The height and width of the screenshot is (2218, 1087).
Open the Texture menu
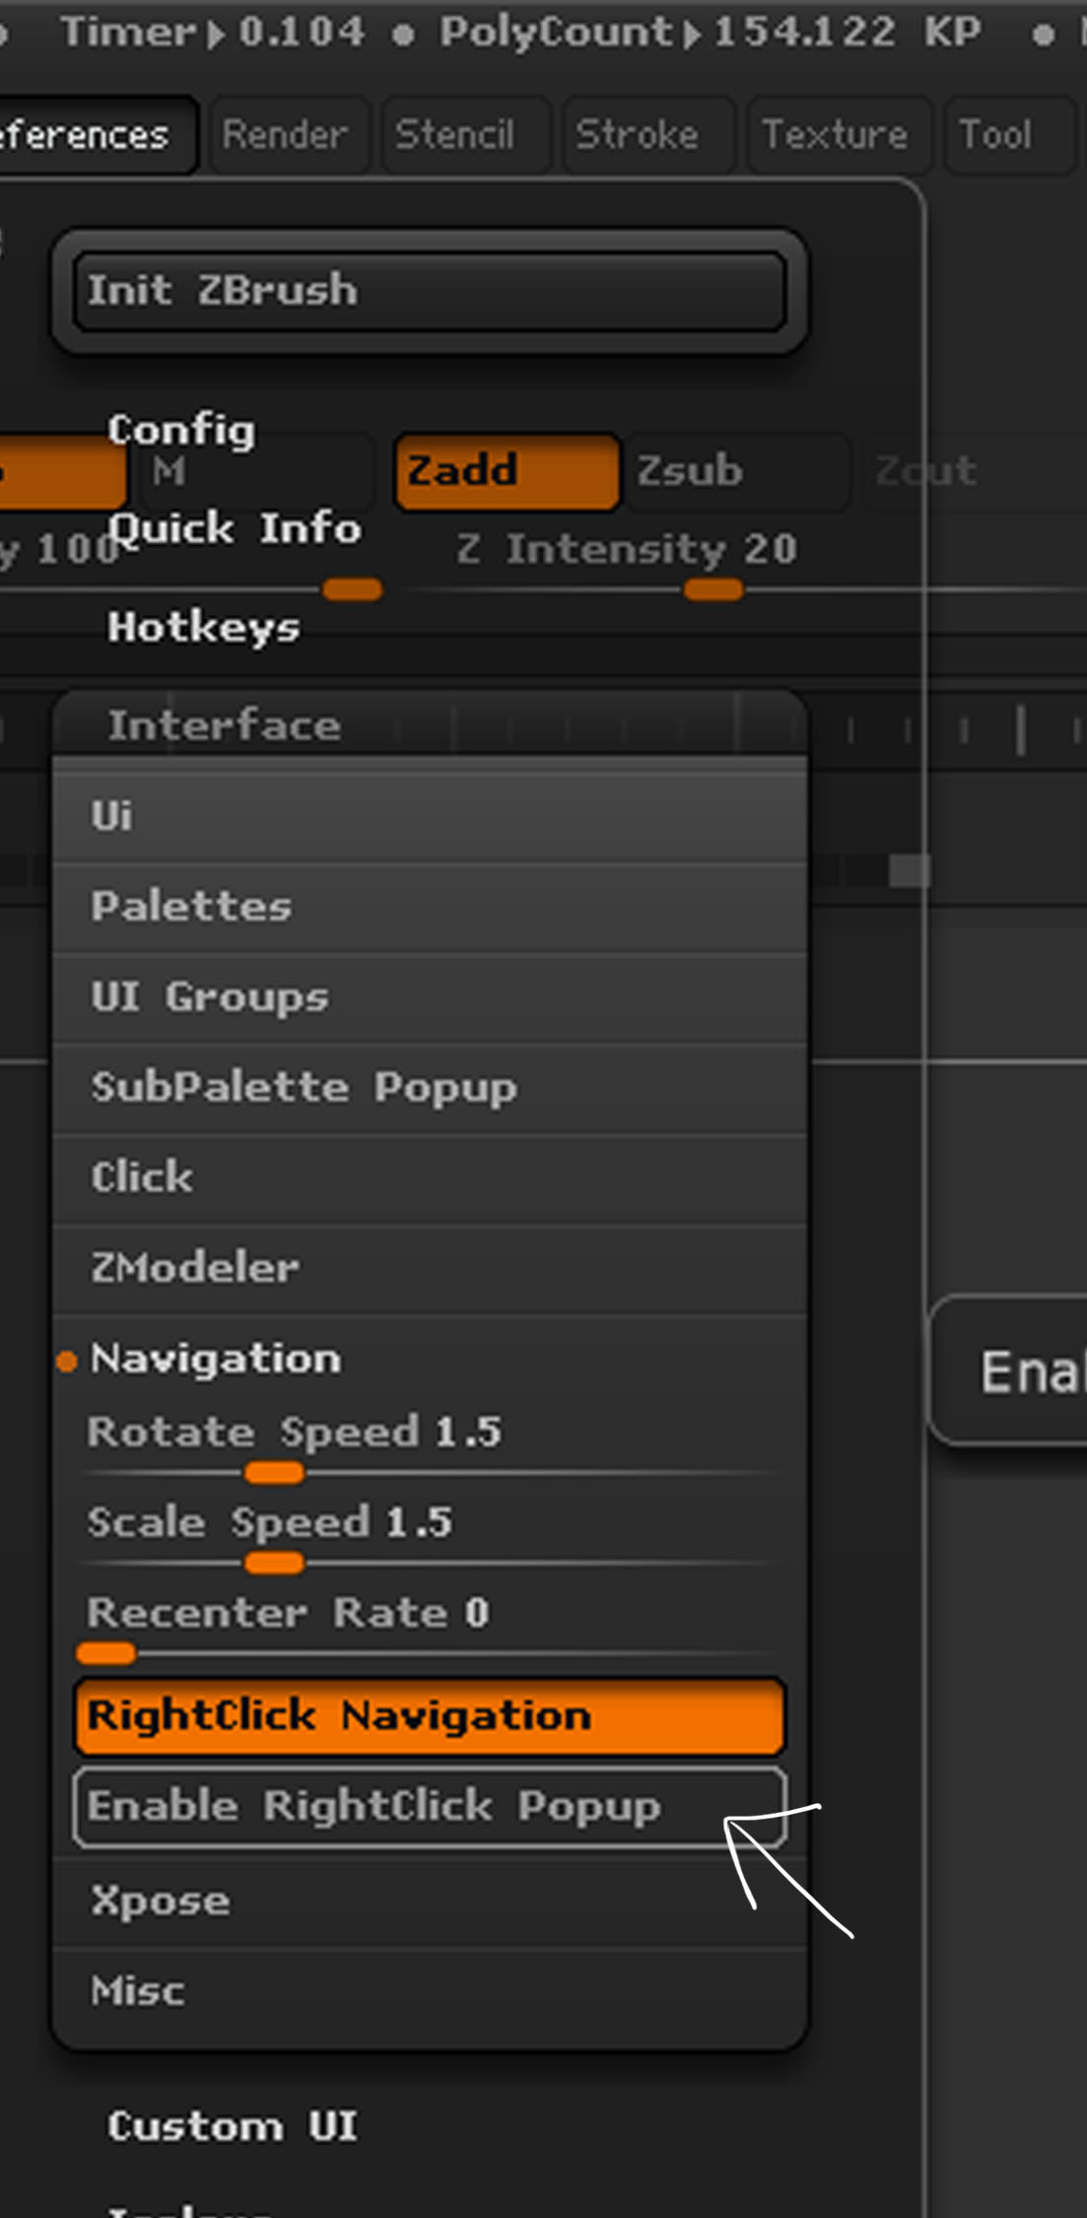836,135
